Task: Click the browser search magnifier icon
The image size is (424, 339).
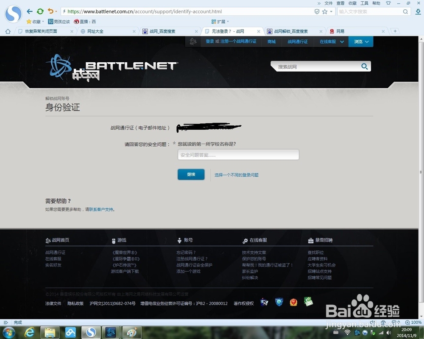Action: click(405, 11)
